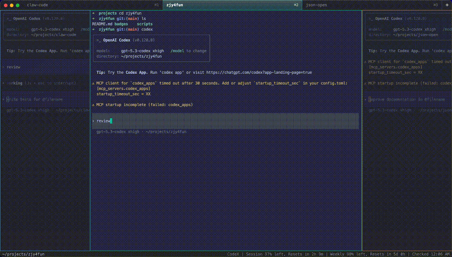Click 'Working (3s • esc to interrupt)' status in claw-code pane
This screenshot has width=452, height=257.
(41, 83)
